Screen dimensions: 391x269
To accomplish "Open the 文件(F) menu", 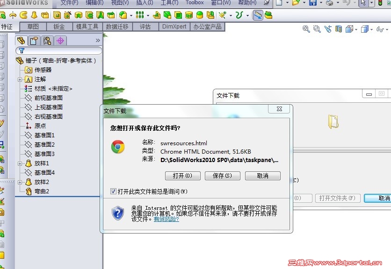I will 69,3.
